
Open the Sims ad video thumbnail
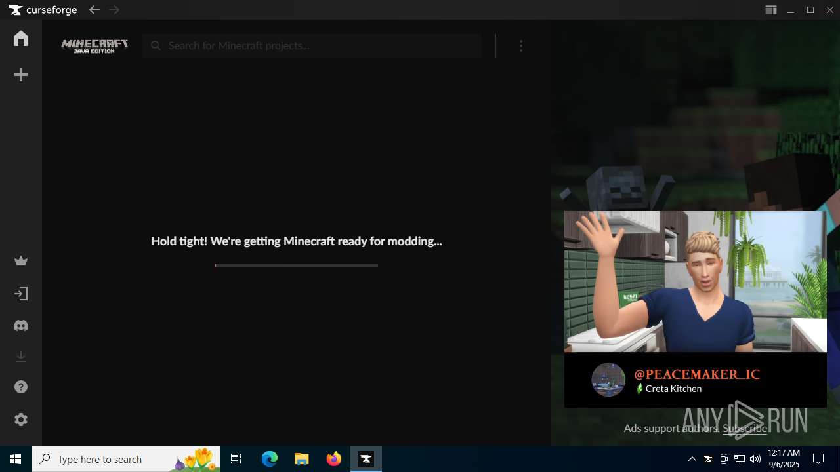click(696, 281)
